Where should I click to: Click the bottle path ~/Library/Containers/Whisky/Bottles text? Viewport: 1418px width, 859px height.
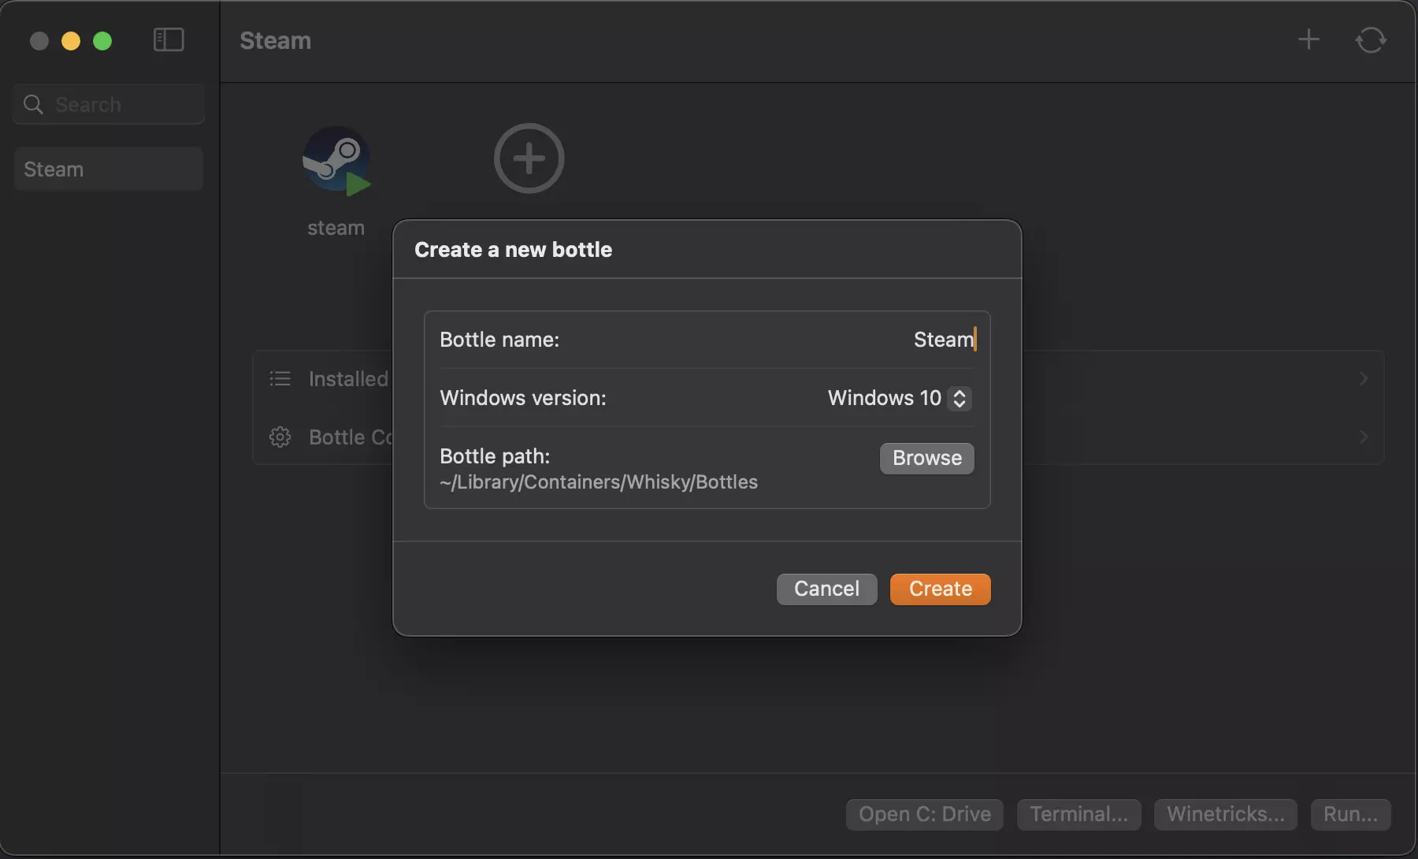pos(599,482)
